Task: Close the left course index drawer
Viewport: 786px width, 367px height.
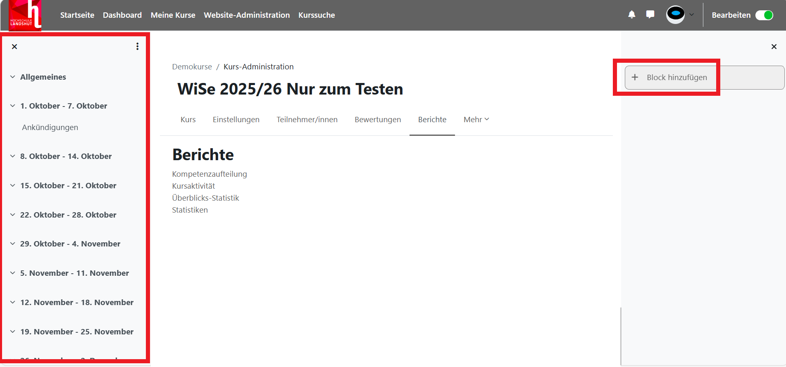Action: coord(14,47)
